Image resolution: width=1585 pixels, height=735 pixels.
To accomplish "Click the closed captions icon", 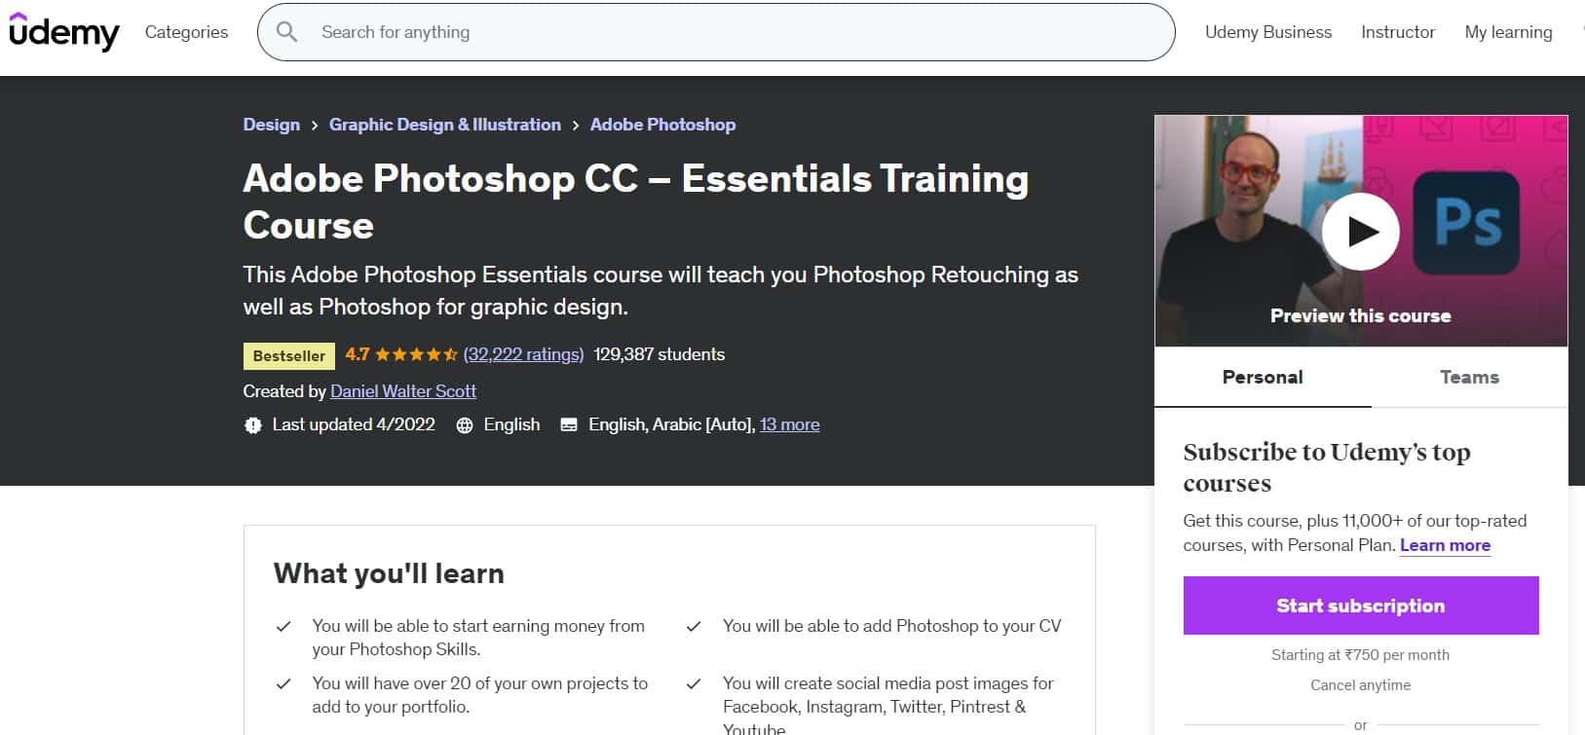I will click(x=570, y=425).
